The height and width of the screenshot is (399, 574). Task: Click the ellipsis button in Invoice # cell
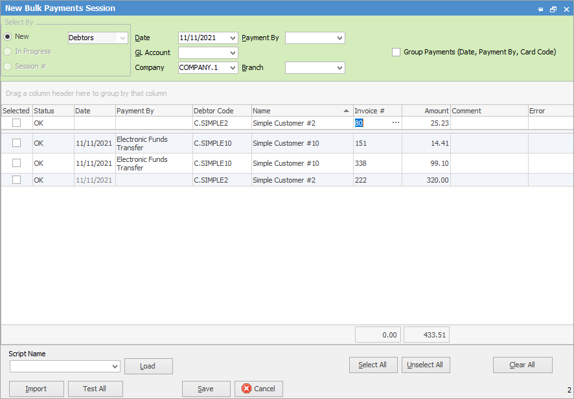click(395, 123)
